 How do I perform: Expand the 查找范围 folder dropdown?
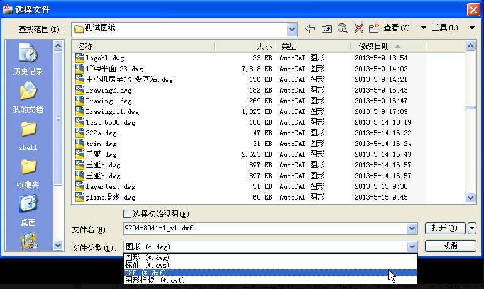tap(292, 30)
